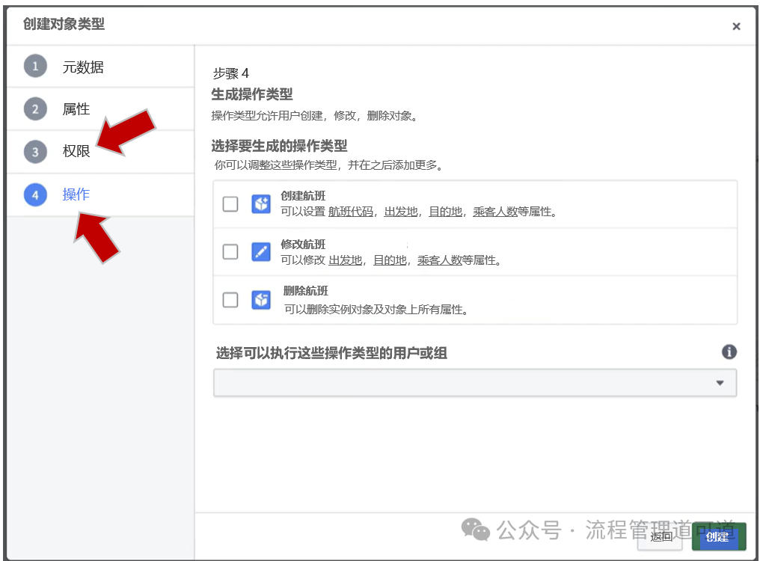Click the step 3 number circle

click(35, 152)
